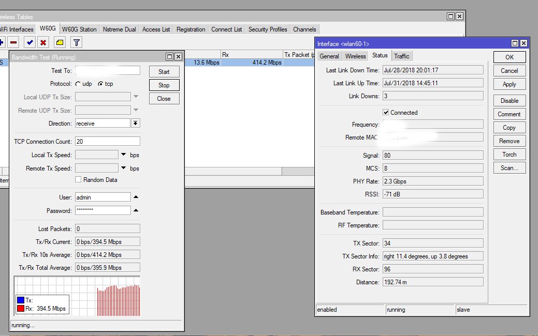
Task: Click Close button in Bandwidth Test
Action: [x=164, y=99]
